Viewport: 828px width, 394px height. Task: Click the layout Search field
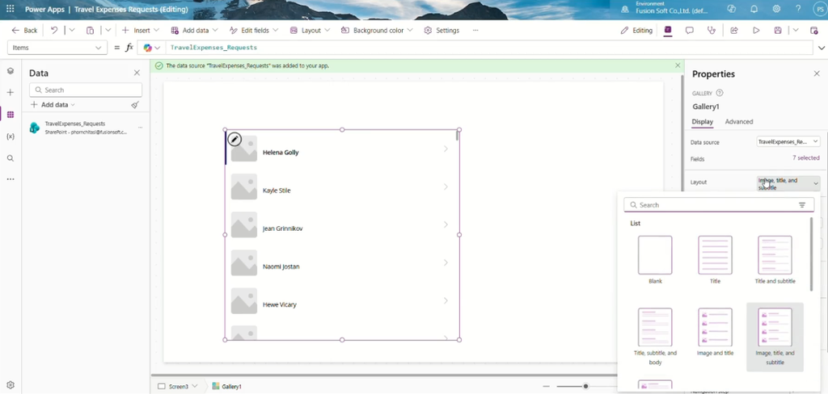tap(719, 205)
